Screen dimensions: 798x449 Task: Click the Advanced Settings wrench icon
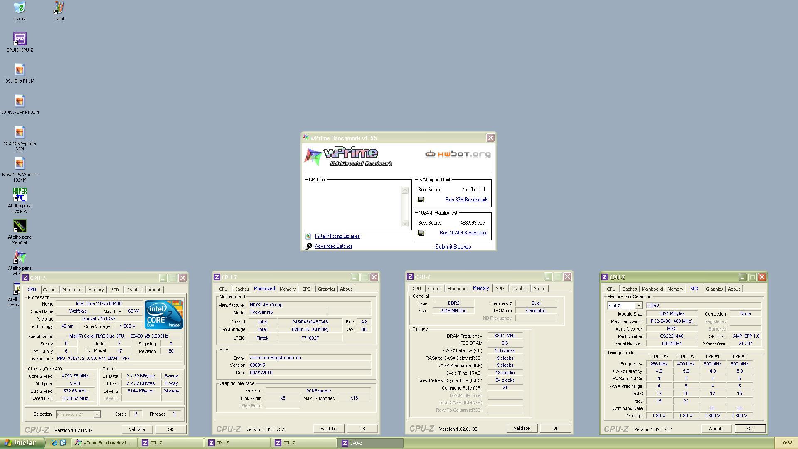point(308,247)
